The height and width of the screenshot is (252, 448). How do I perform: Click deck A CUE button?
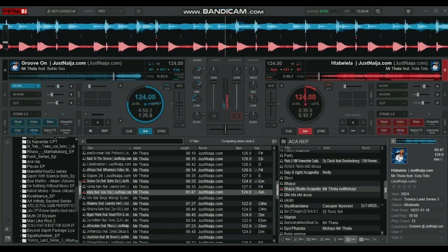(x=129, y=131)
